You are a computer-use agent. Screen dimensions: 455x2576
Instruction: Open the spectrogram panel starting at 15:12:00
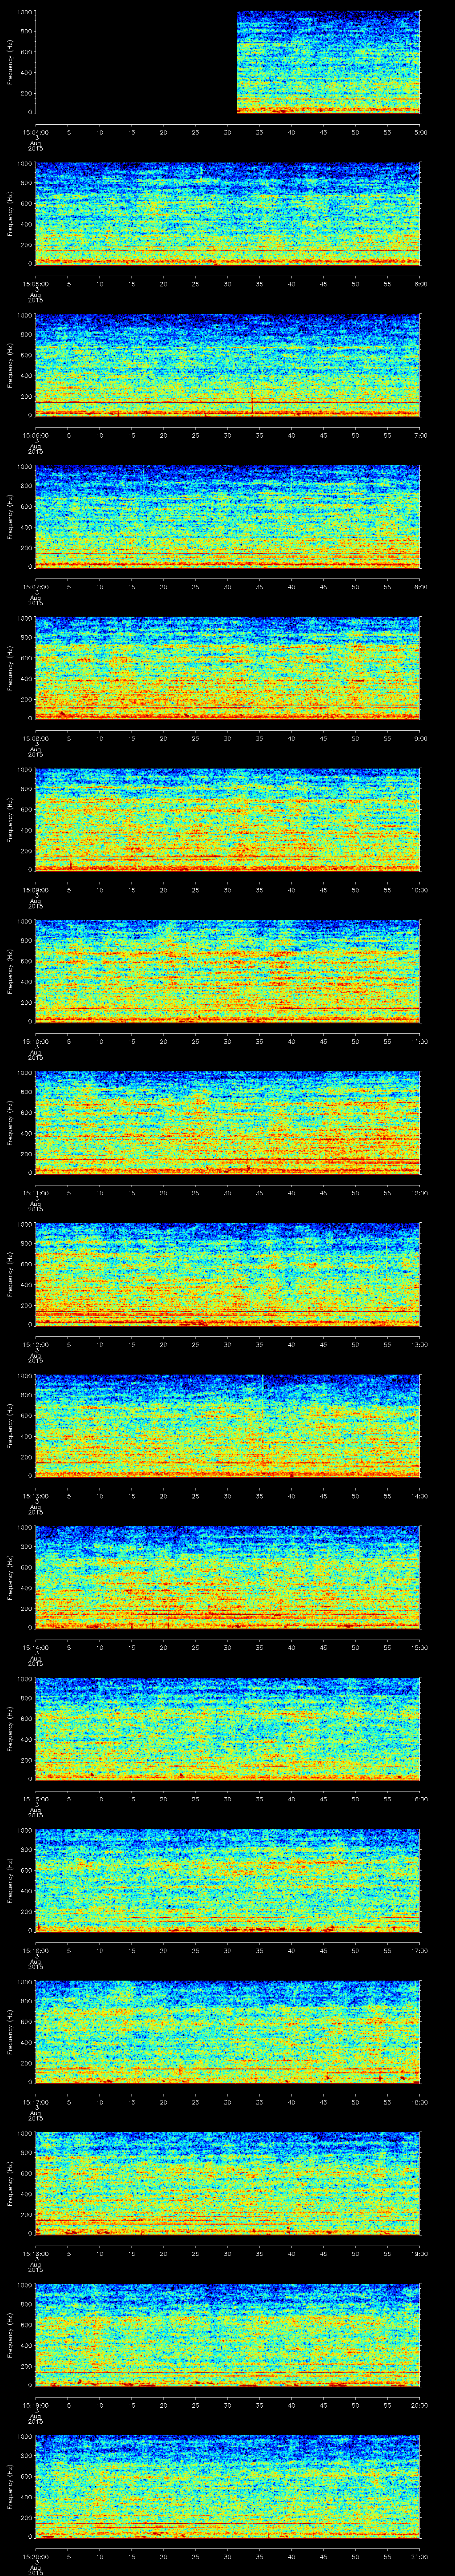point(228,1274)
